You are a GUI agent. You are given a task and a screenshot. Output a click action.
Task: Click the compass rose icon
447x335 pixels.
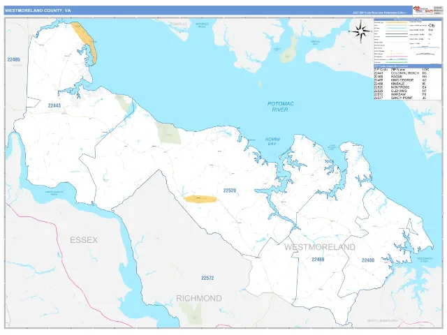tap(361, 31)
